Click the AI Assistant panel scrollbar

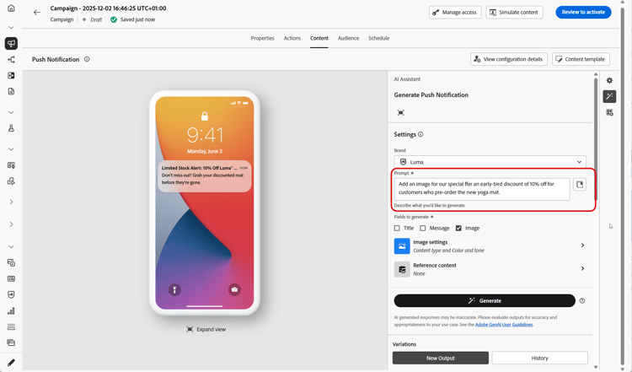tap(596, 139)
